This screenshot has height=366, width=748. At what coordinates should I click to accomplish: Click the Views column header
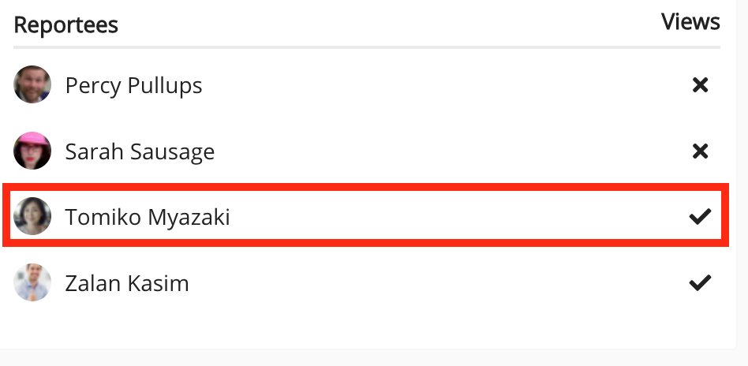690,22
